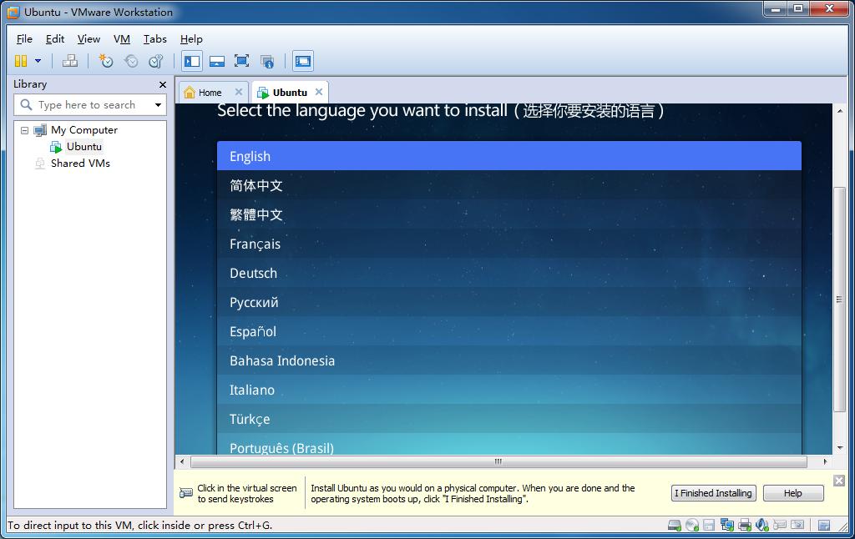Screen dimensions: 855x539
Task: Select the Ubuntu VM in the library tree
Action: tap(84, 147)
